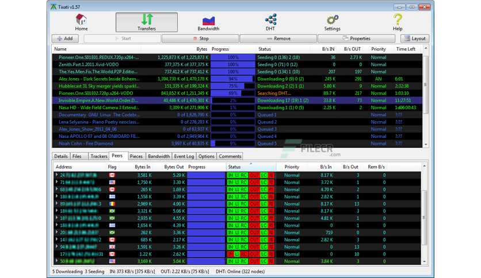Viewport: 481px width, 278px height.
Task: Click the 5 Downloading 3 Seeding status text
Action: tap(78, 272)
